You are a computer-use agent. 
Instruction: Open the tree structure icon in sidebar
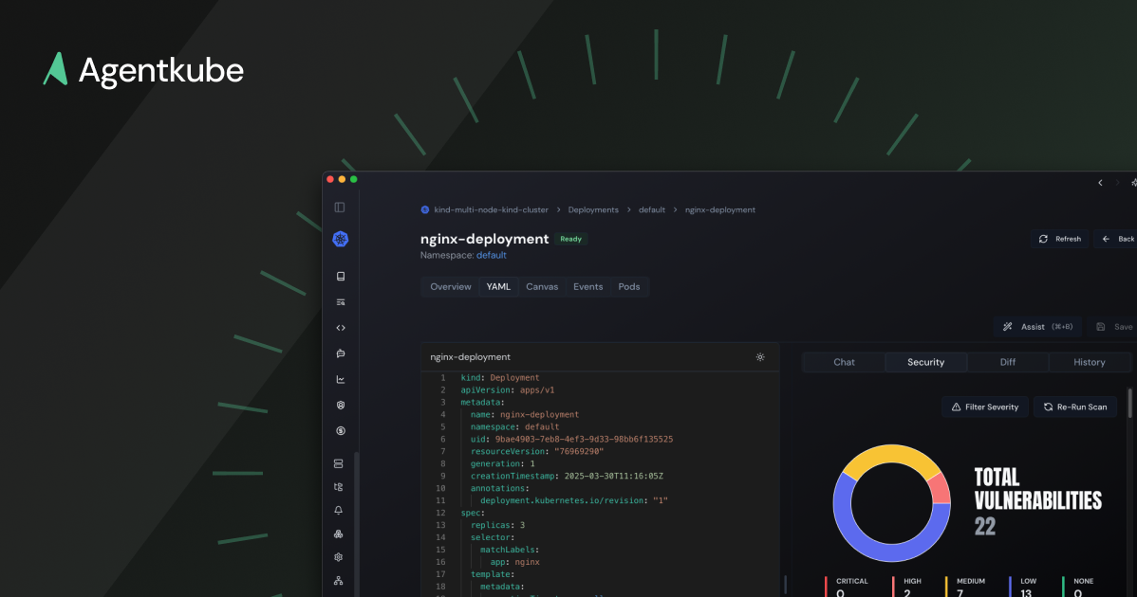point(338,487)
